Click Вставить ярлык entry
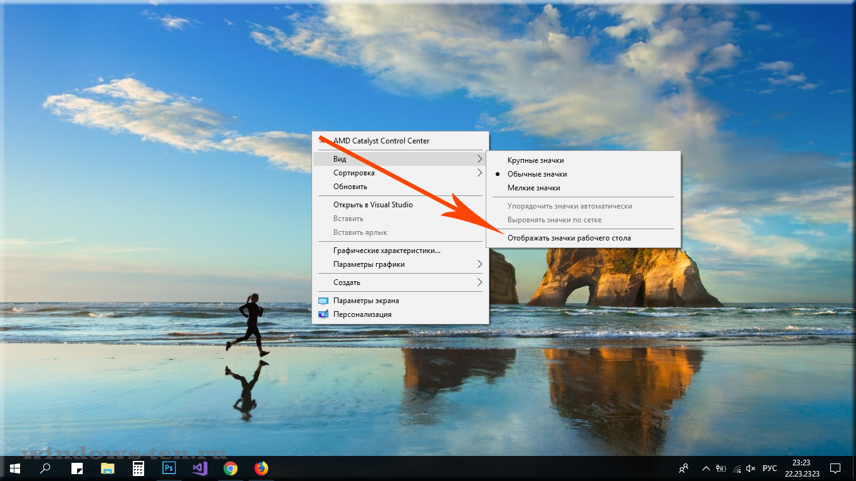The width and height of the screenshot is (856, 481). [400, 232]
